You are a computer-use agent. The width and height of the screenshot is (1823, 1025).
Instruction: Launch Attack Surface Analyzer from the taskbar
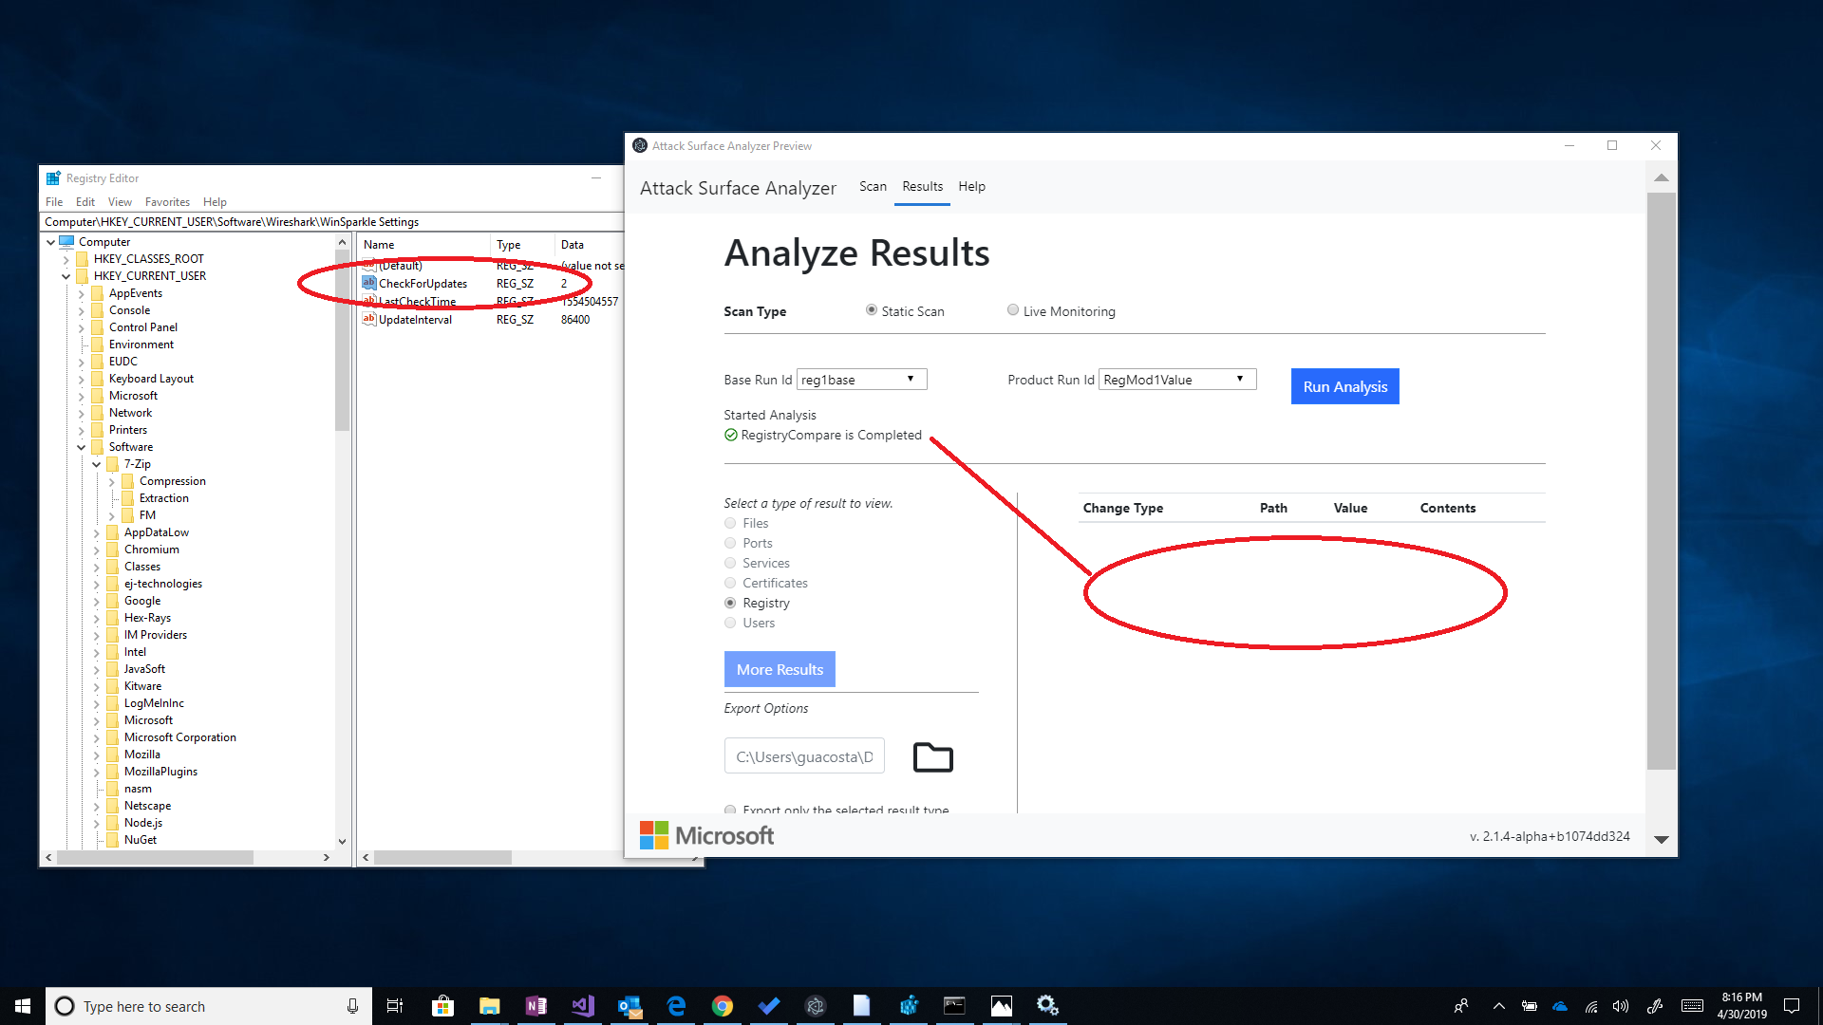(x=815, y=1005)
